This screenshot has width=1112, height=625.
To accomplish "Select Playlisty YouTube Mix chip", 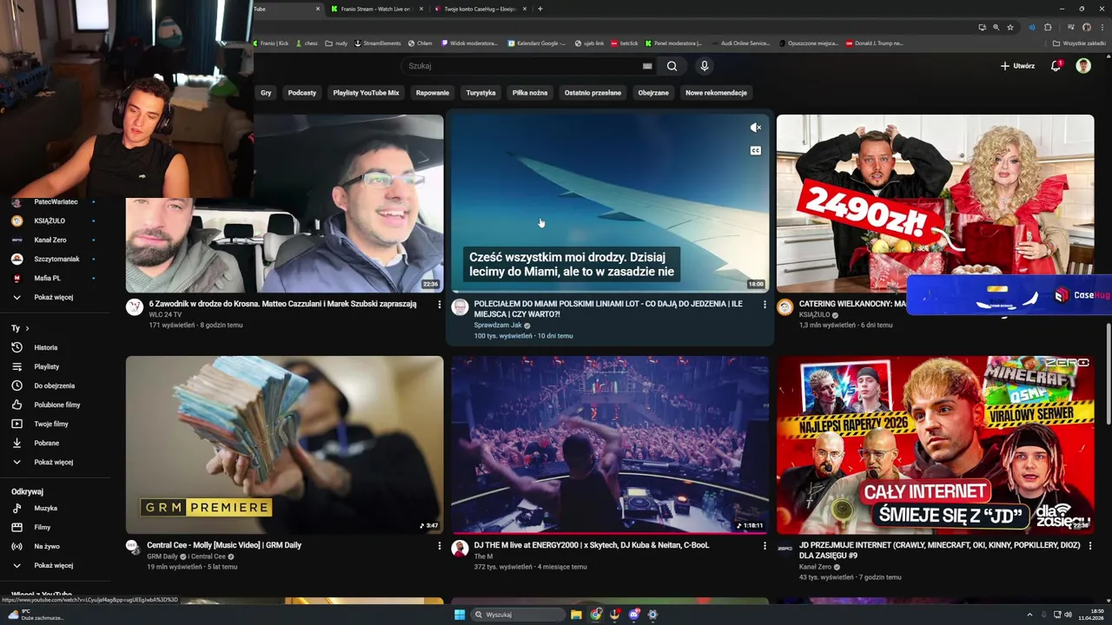I will pyautogui.click(x=366, y=93).
